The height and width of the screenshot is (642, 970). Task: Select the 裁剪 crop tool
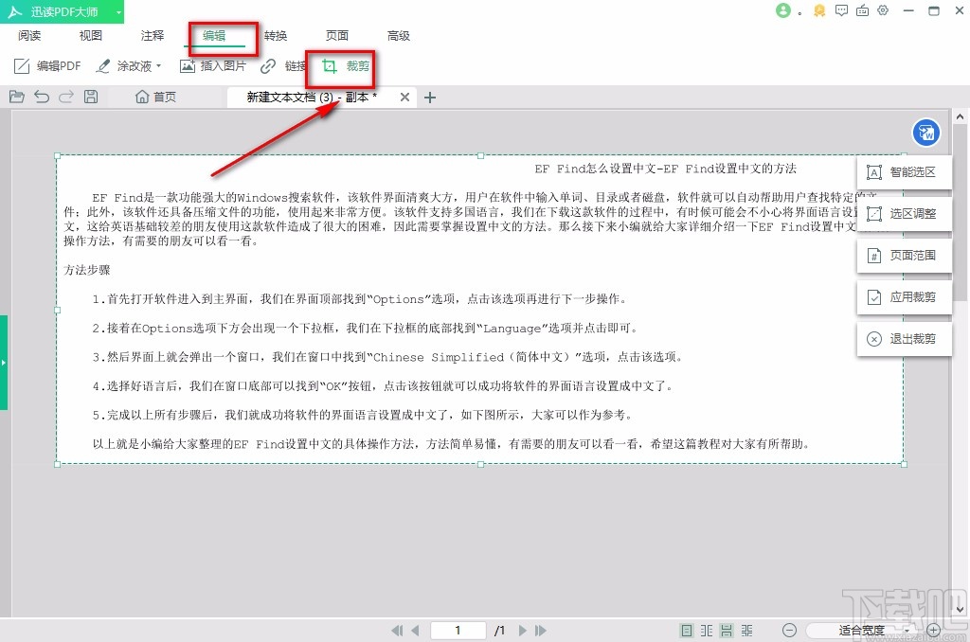point(346,65)
